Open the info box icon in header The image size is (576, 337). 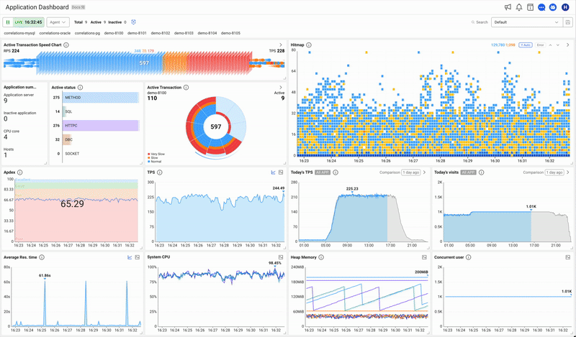[530, 7]
